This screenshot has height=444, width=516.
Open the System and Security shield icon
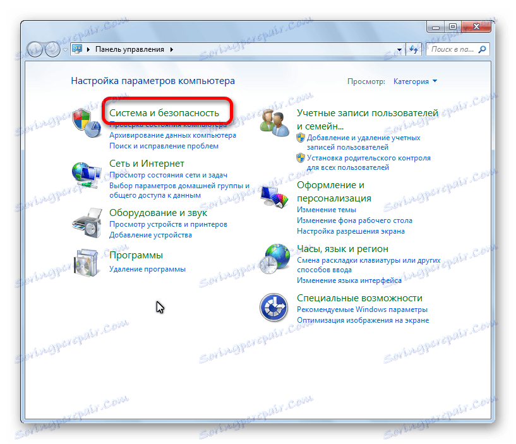tap(87, 123)
